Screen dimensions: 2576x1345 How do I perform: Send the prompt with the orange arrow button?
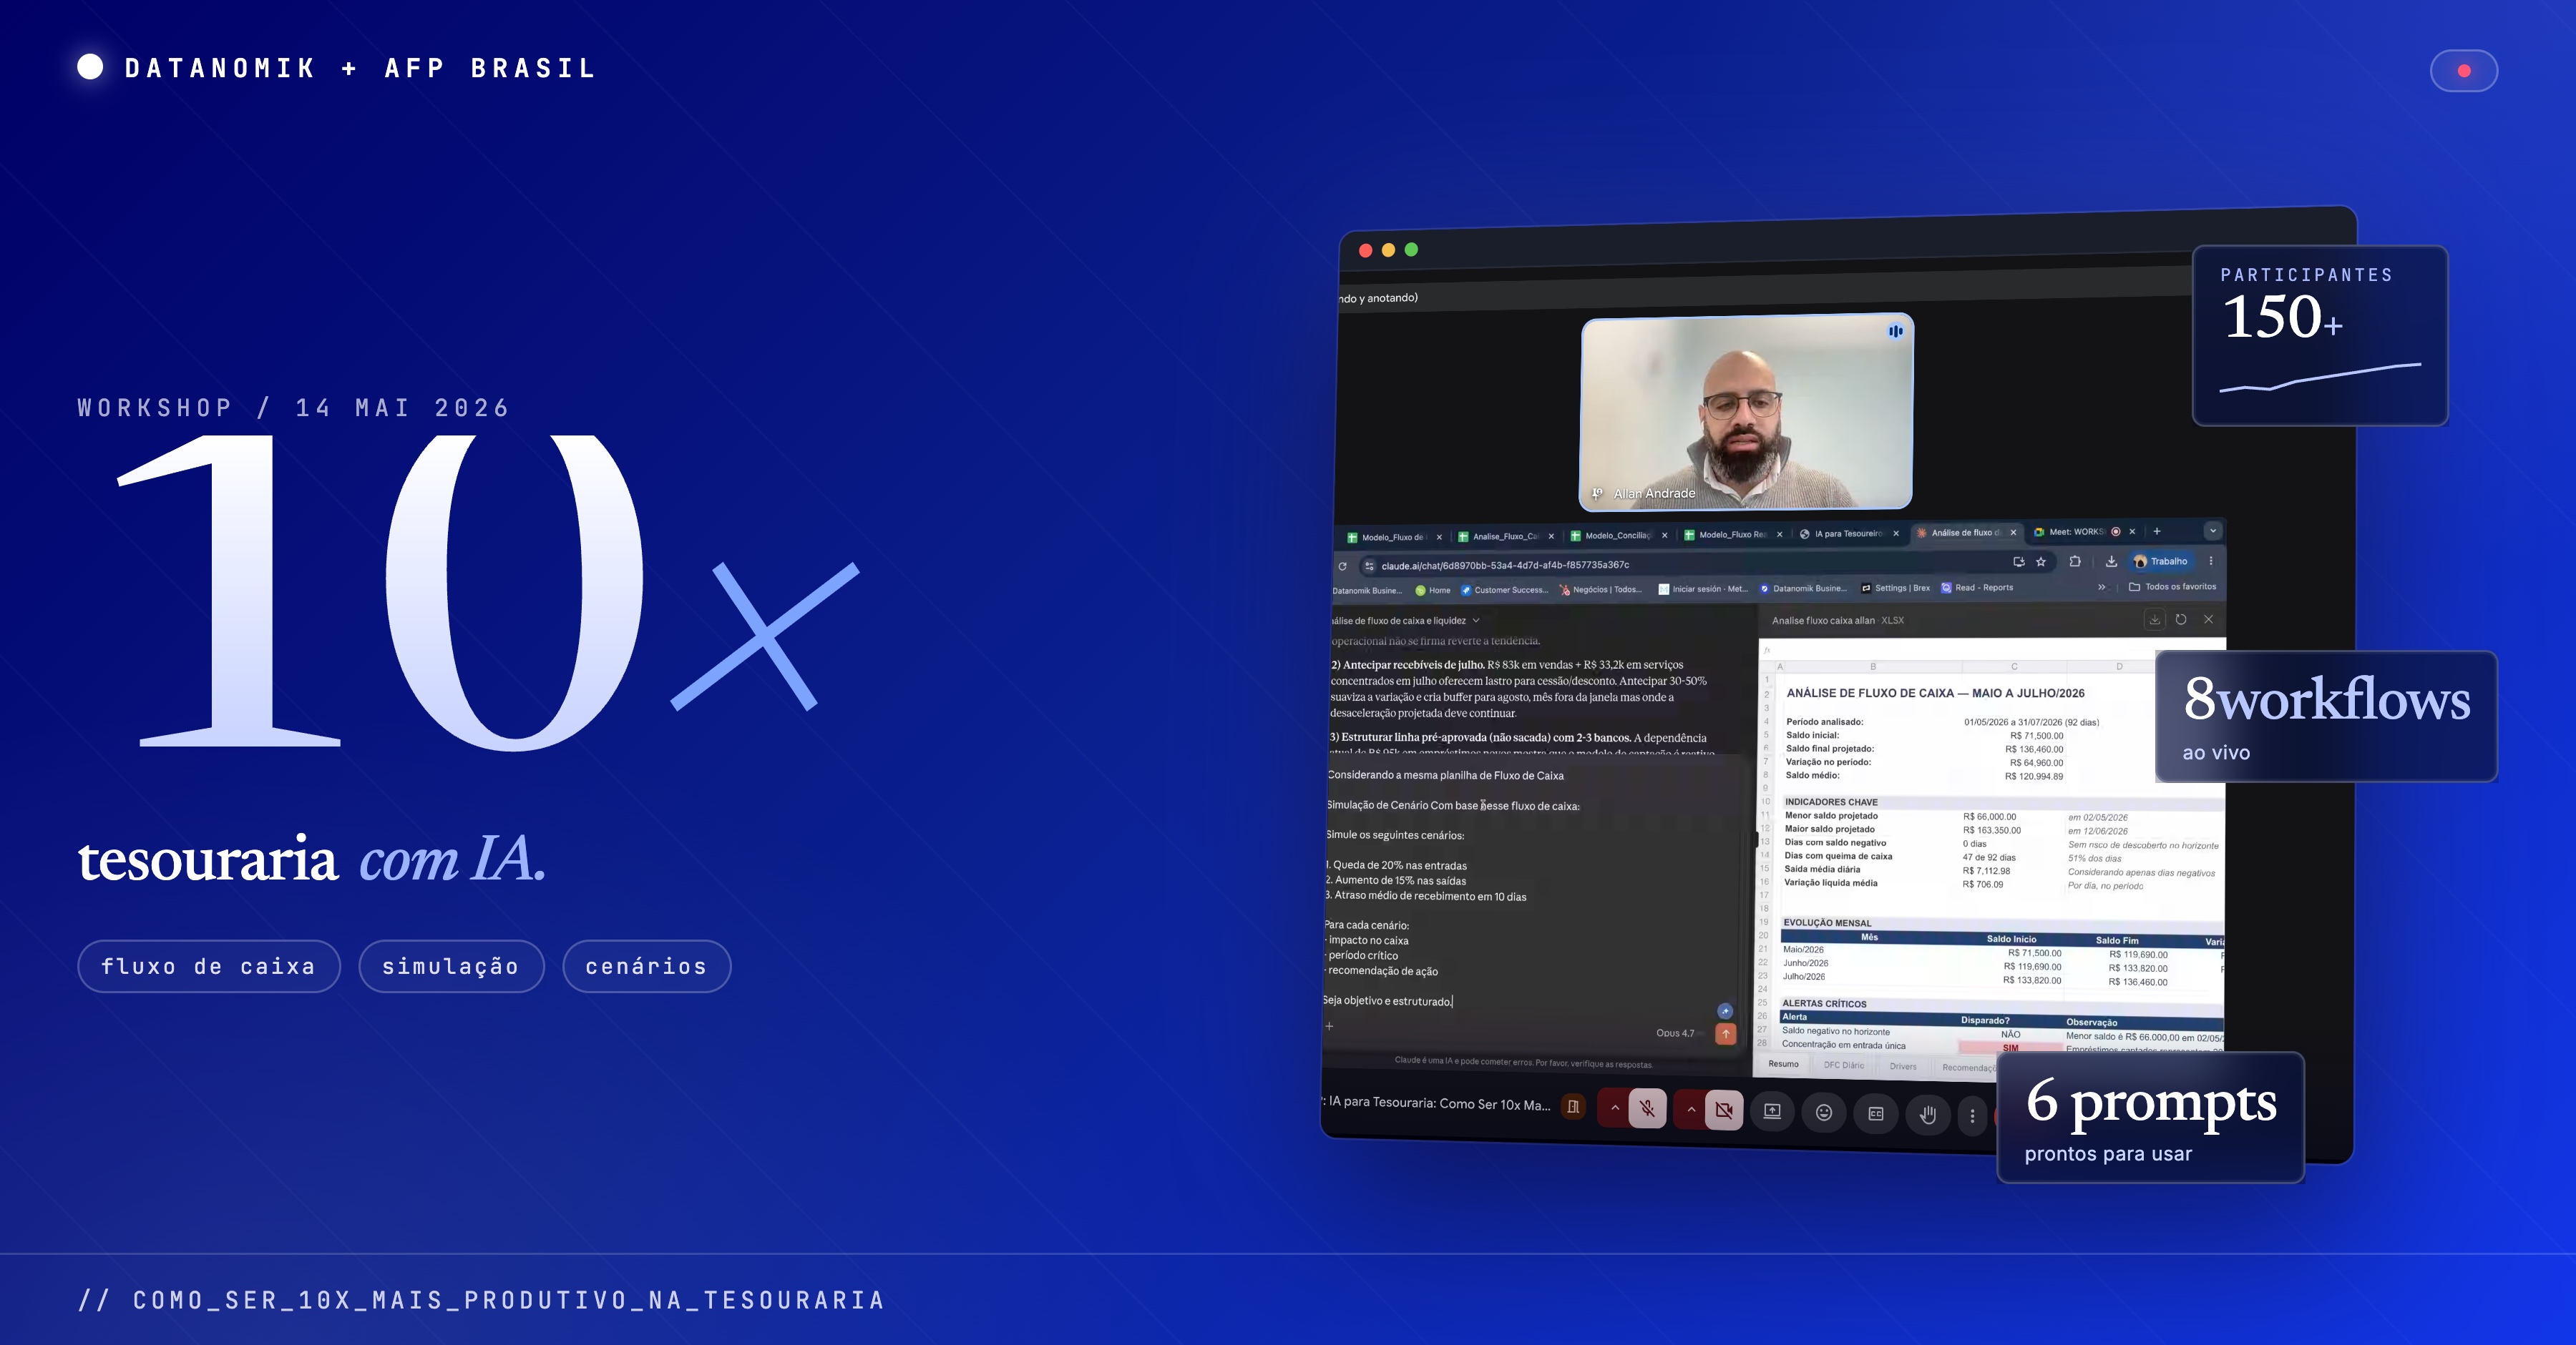coord(1726,1033)
